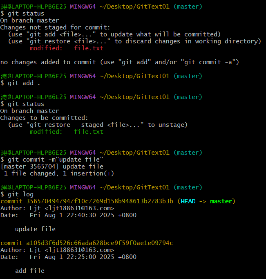Screen dimensions: 266x279
Task: Click the red "modified: file.txt" entry
Action: [x=67, y=48]
